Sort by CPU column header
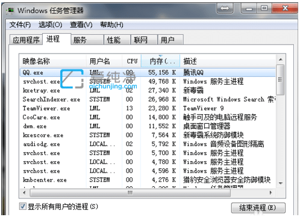Viewport: 300px width, 217px height. click(x=132, y=61)
